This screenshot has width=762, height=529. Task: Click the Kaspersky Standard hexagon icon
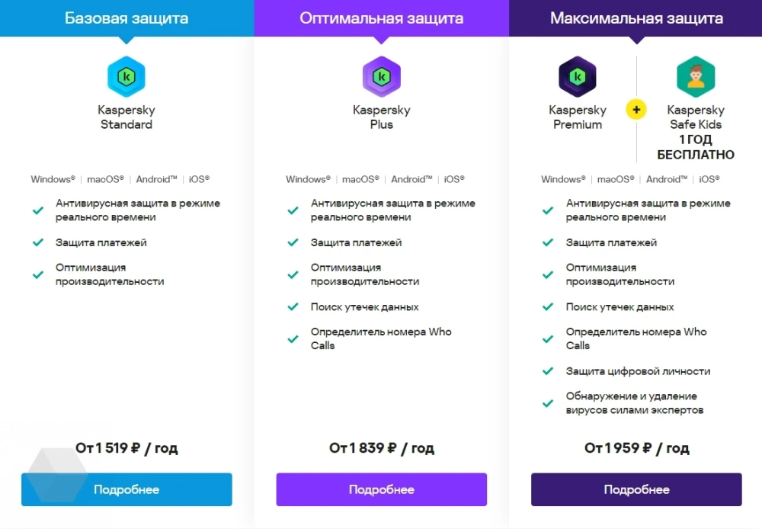click(126, 77)
